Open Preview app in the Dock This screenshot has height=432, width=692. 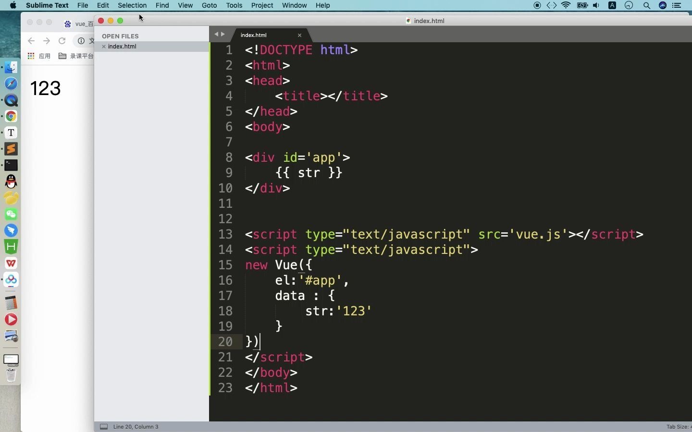click(x=11, y=336)
